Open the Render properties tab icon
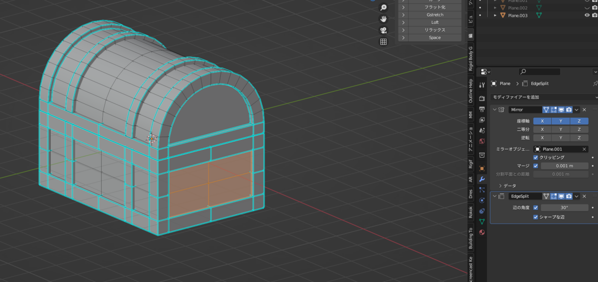Screen dimensions: 598x282 (x=482, y=98)
